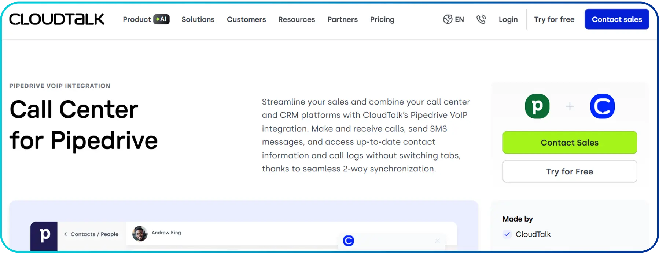Click the green Pipedrive logo icon

pyautogui.click(x=537, y=106)
